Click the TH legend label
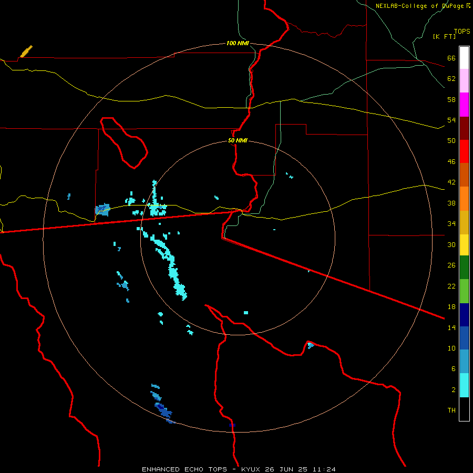 [x=451, y=410]
